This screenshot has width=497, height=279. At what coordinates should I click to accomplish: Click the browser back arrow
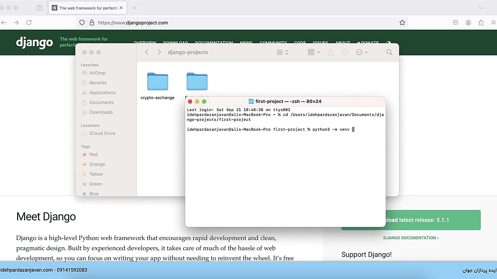pos(4,22)
